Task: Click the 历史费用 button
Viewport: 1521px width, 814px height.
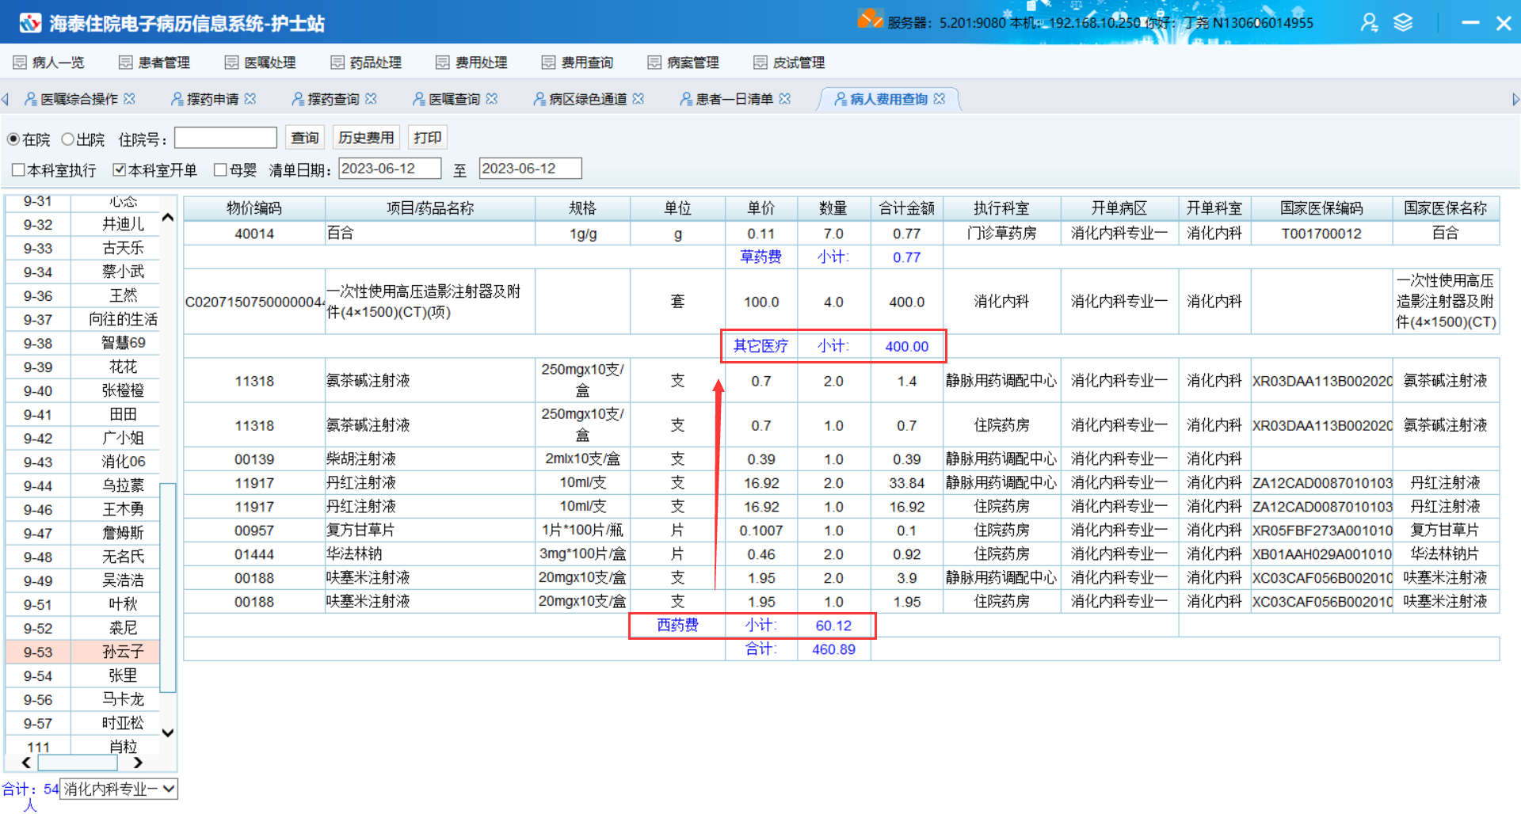Action: click(x=366, y=138)
